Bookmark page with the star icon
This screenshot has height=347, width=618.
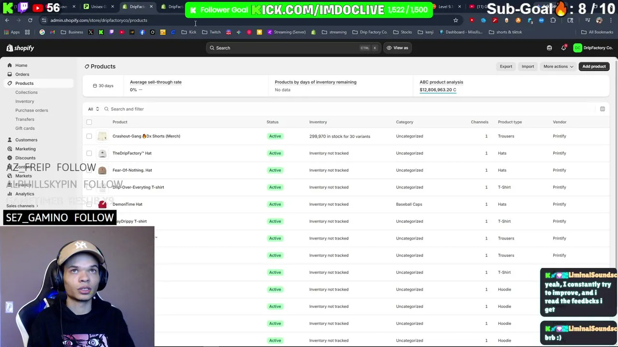(x=455, y=20)
